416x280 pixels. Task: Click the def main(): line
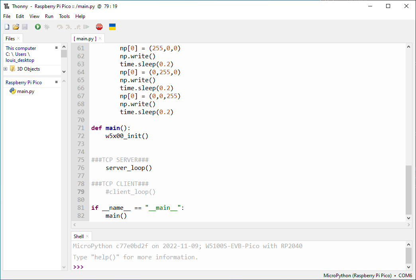(x=111, y=128)
